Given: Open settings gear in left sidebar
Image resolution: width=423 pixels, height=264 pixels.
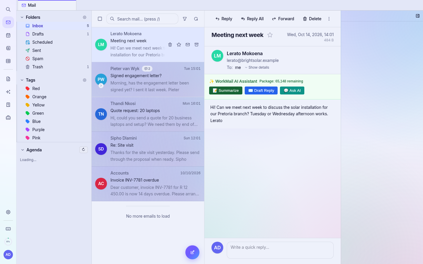Looking at the screenshot, I should click(x=8, y=212).
